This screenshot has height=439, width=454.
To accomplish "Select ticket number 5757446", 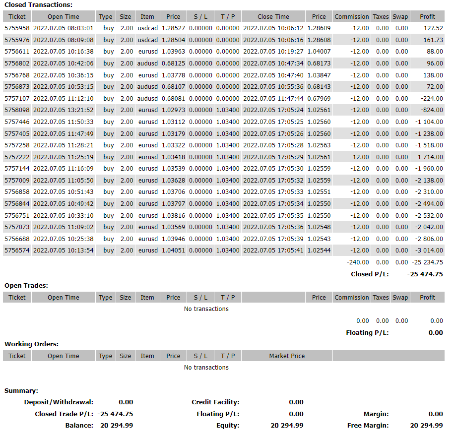I will (x=17, y=122).
